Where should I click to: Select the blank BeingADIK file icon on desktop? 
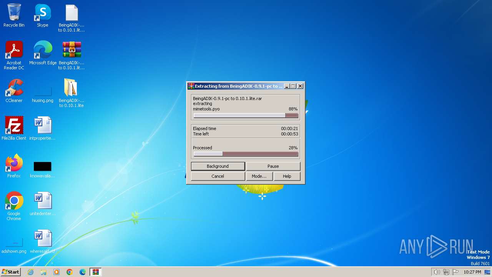click(x=71, y=18)
